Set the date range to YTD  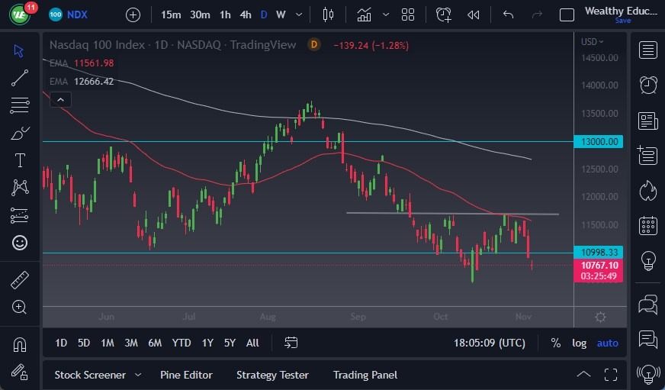[x=181, y=343]
